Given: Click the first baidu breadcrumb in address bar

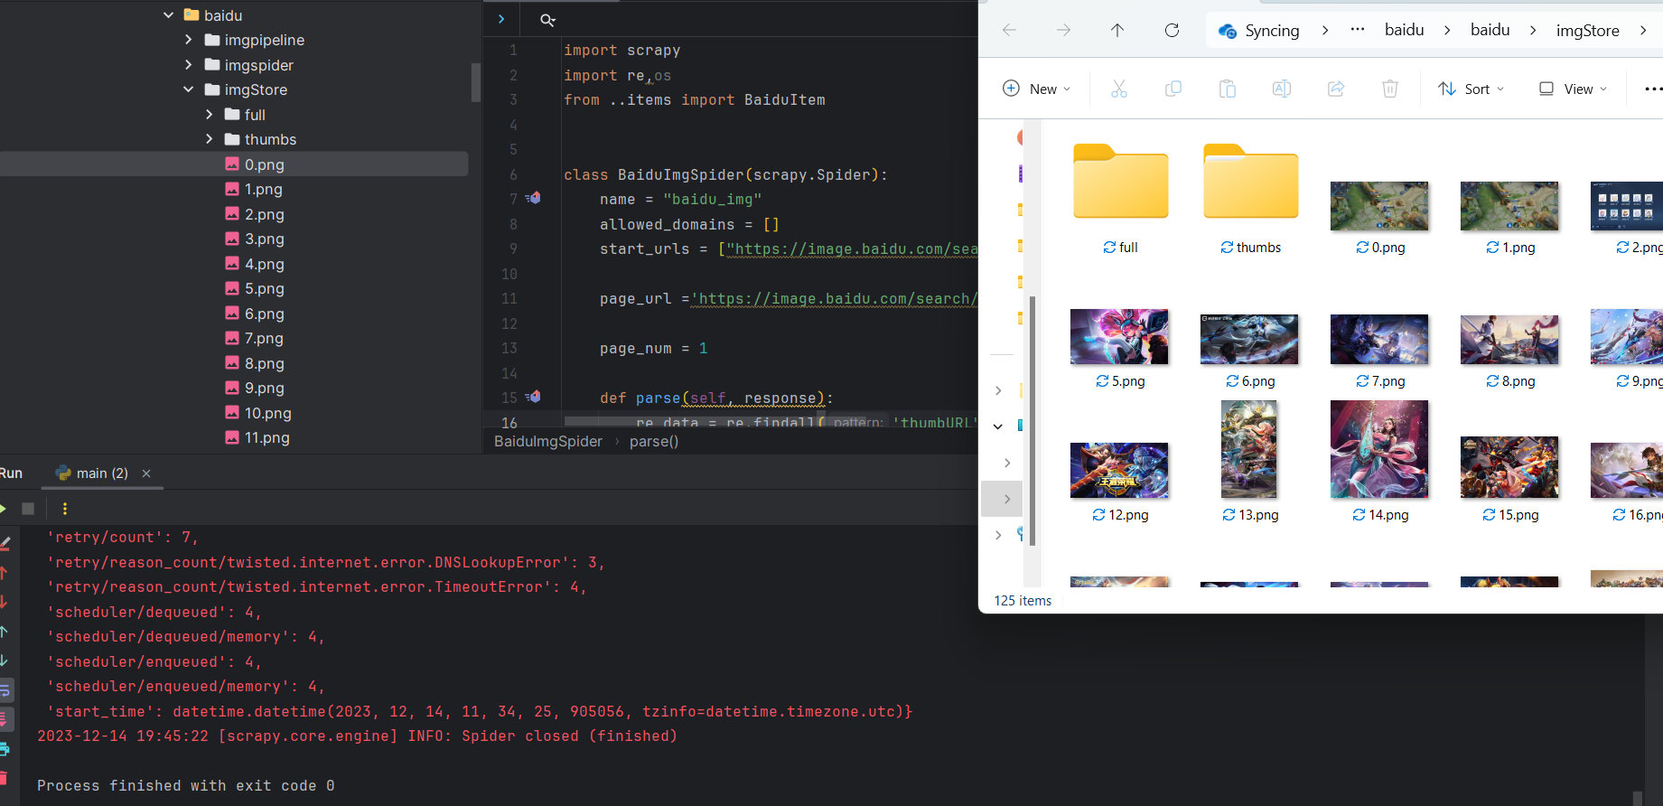Looking at the screenshot, I should [1404, 30].
